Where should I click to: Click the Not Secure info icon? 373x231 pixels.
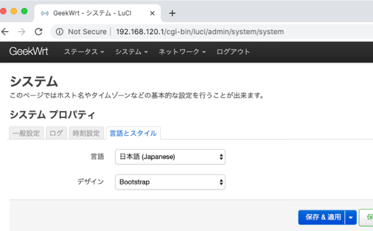(x=60, y=32)
